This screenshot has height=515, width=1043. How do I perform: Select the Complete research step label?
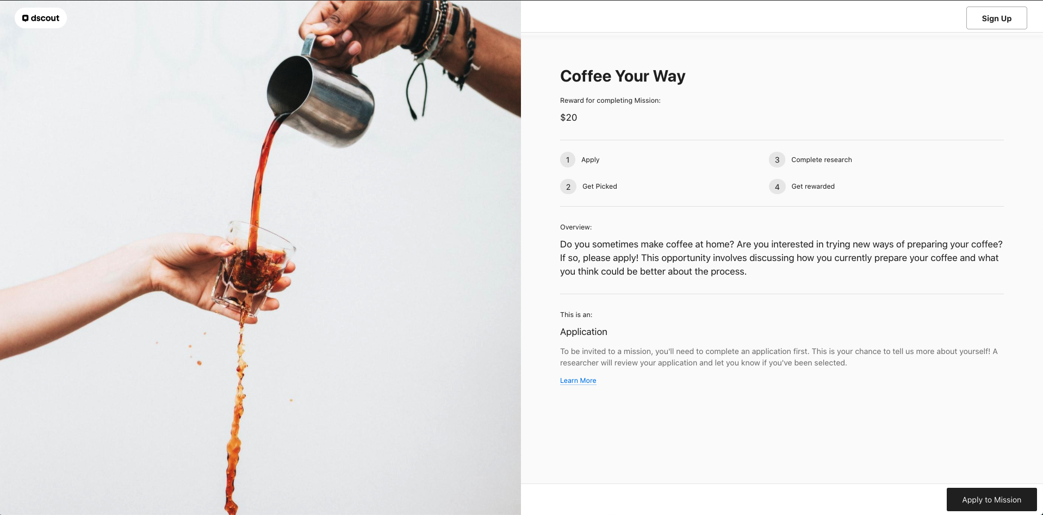822,160
